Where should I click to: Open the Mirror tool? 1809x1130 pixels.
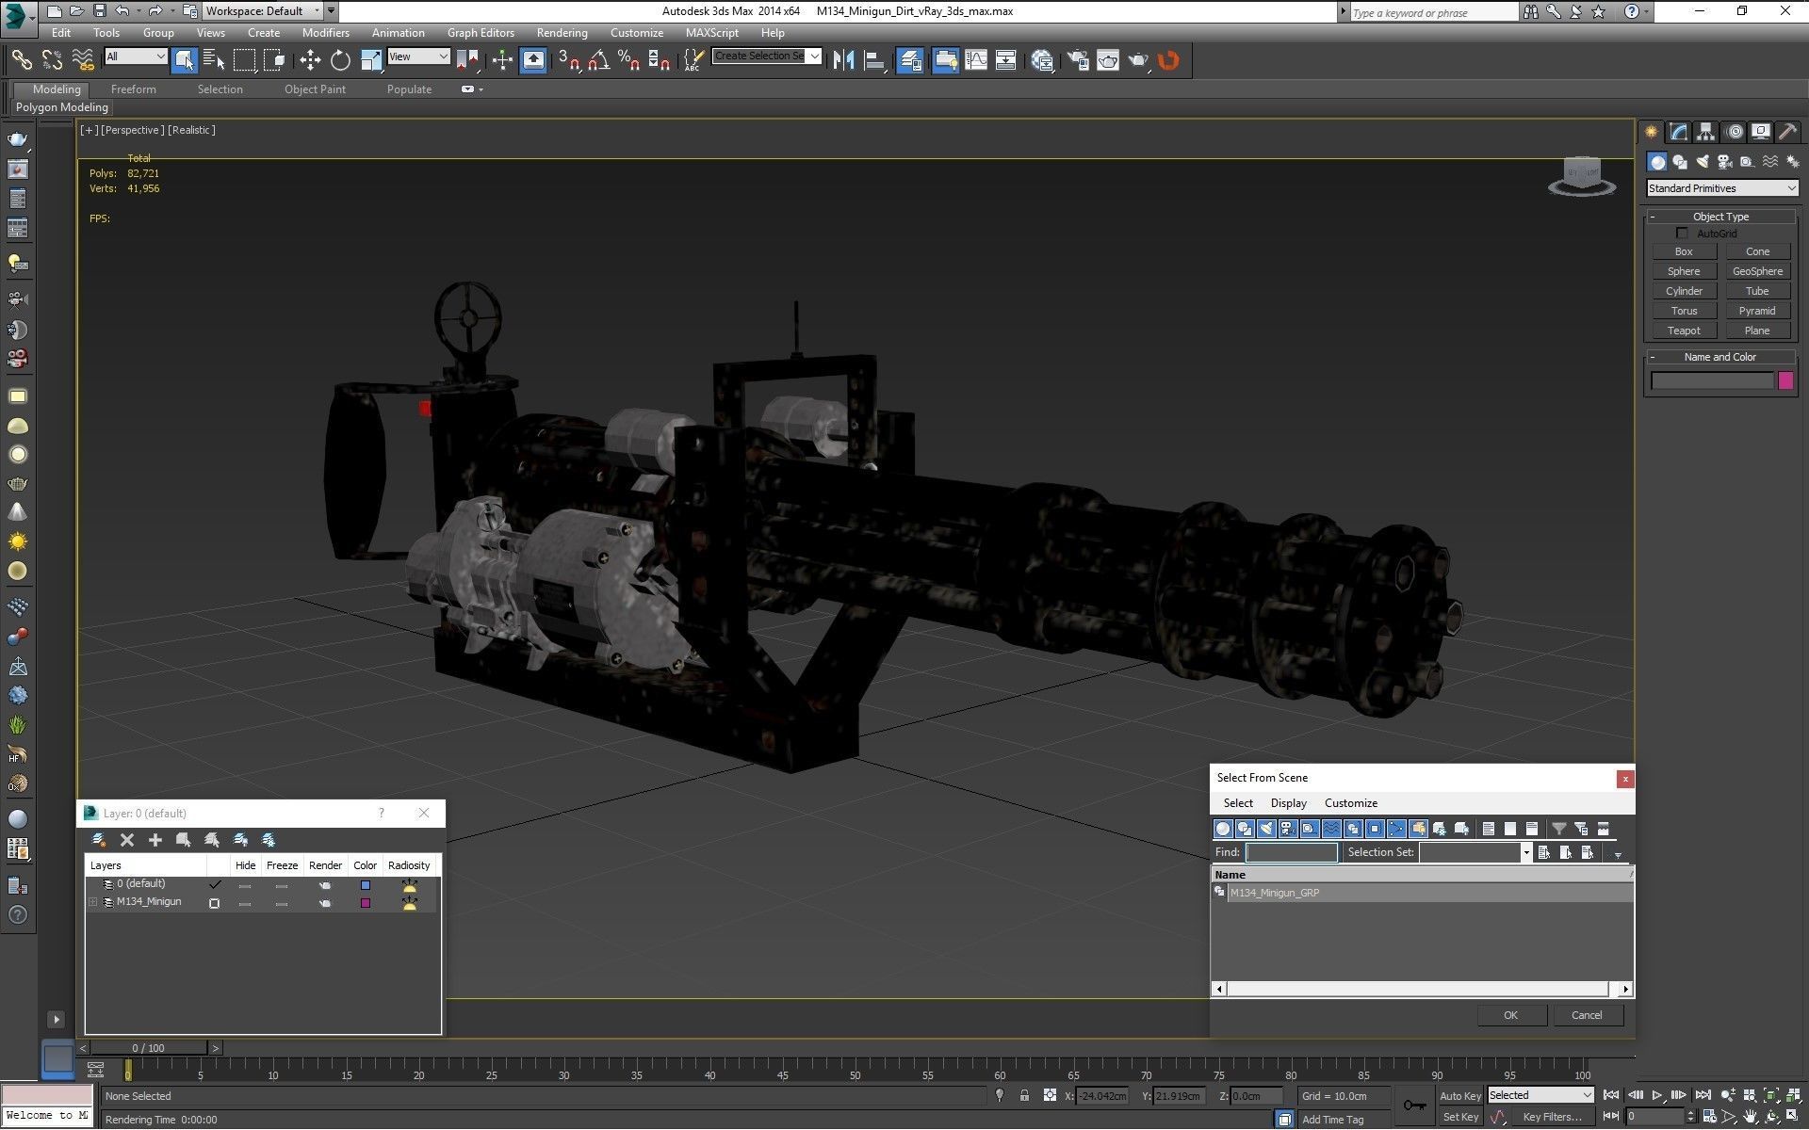click(843, 60)
